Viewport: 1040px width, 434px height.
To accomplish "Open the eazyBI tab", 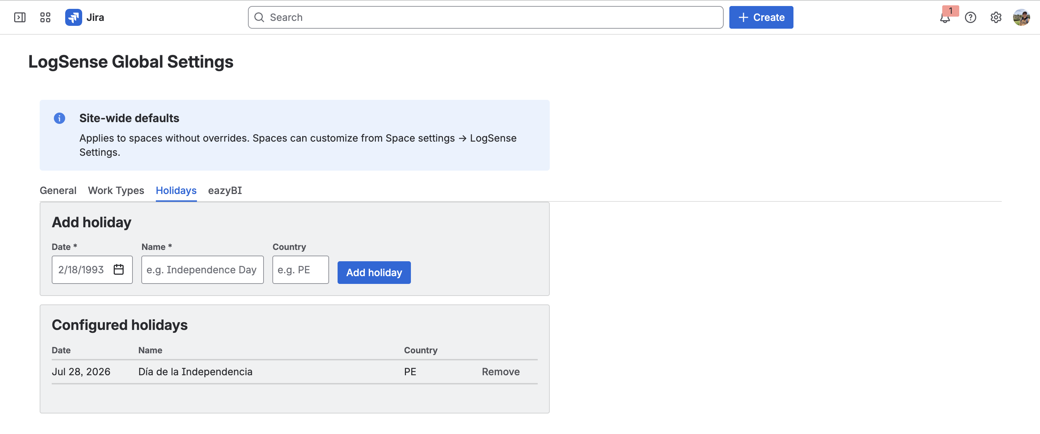I will pos(225,190).
